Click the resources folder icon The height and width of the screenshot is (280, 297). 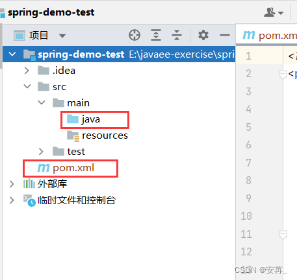(x=73, y=136)
